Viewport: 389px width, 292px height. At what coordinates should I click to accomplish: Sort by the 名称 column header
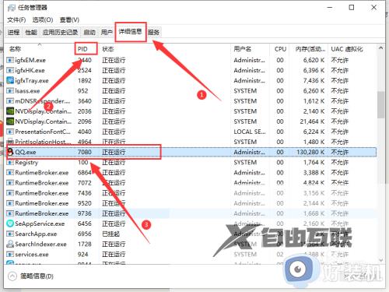click(40, 49)
